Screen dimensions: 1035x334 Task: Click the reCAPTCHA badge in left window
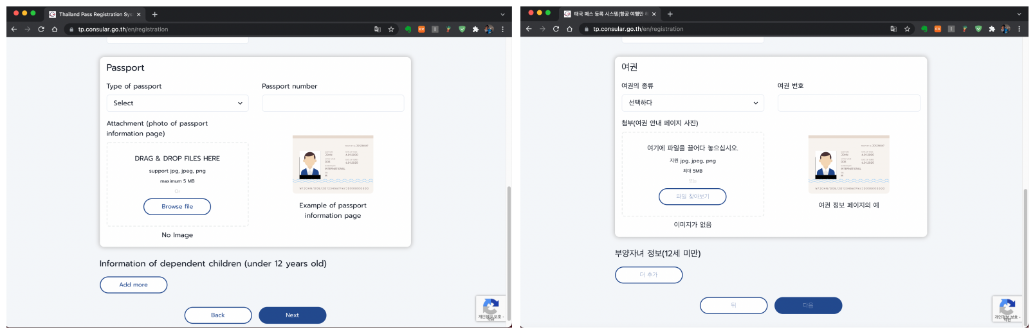tap(491, 308)
